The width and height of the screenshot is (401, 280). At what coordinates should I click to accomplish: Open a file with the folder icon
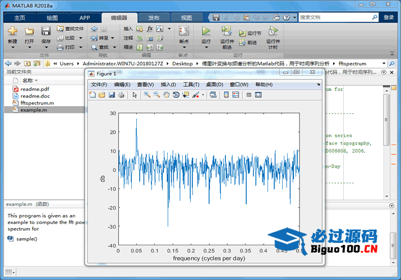click(x=29, y=31)
